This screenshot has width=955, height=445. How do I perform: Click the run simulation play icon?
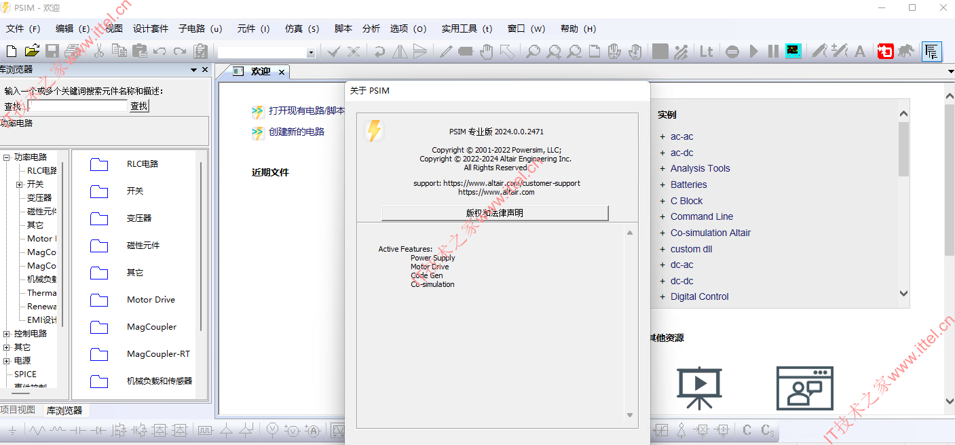pyautogui.click(x=753, y=52)
